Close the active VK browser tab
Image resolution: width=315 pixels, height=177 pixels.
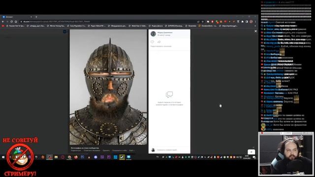[x=31, y=17]
